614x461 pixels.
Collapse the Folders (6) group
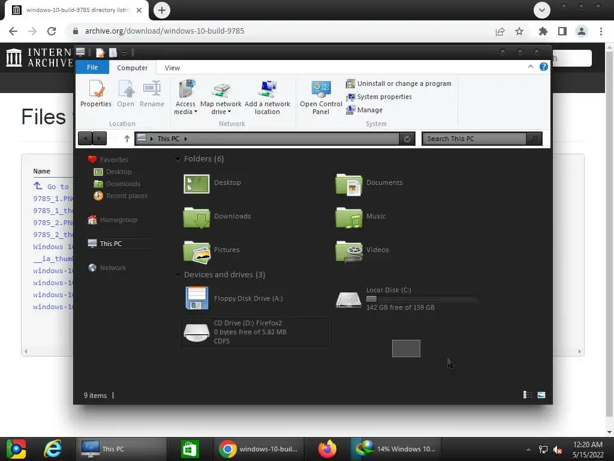tap(177, 159)
